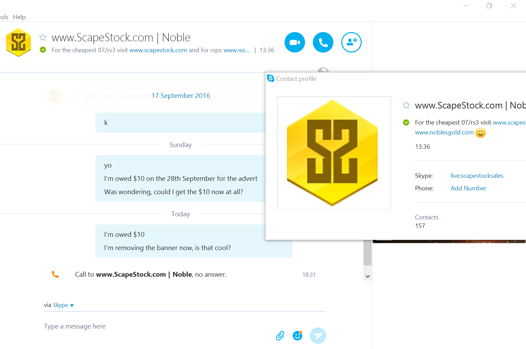
Task: Add people to this conversation
Action: pyautogui.click(x=351, y=42)
